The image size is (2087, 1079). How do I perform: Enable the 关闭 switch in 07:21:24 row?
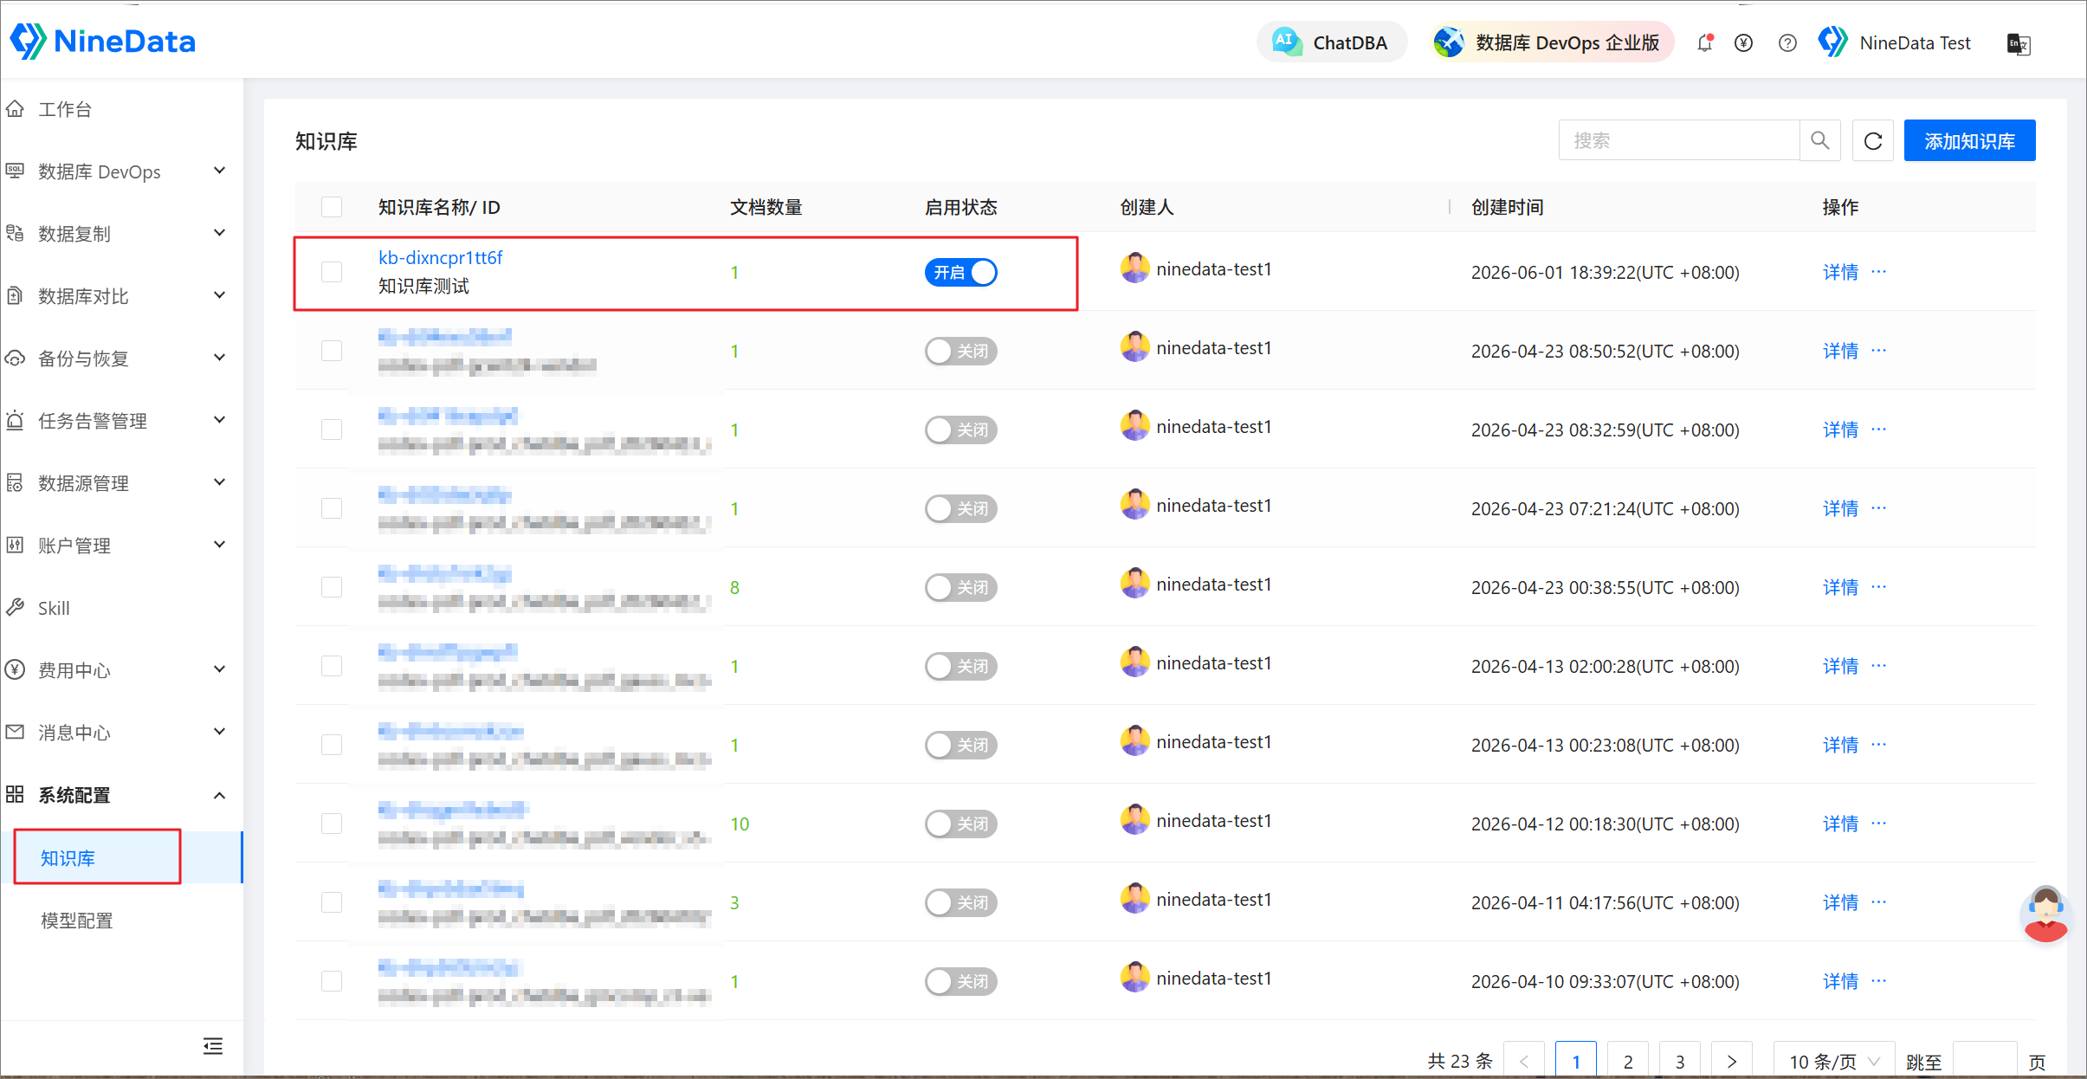[961, 508]
